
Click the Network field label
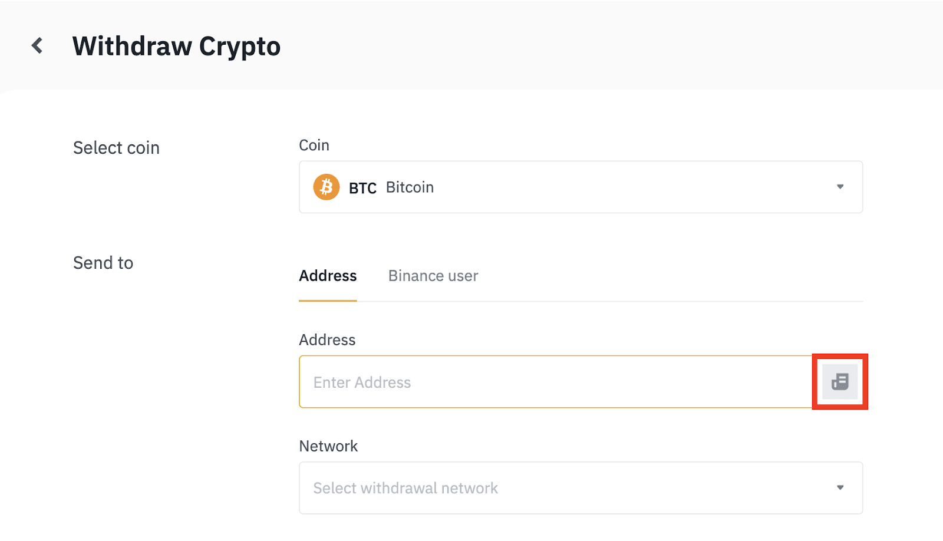[x=328, y=446]
